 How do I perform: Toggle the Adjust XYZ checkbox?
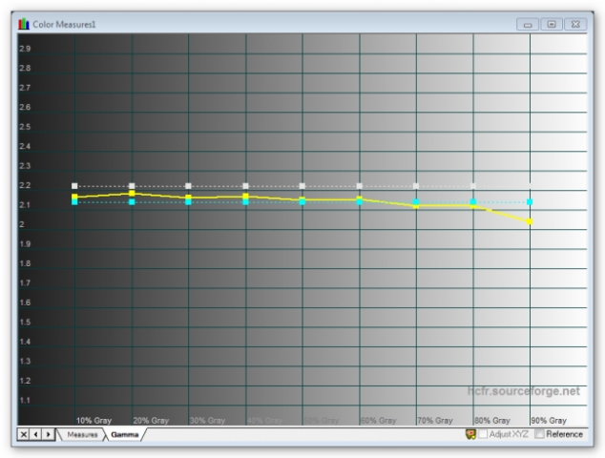484,434
